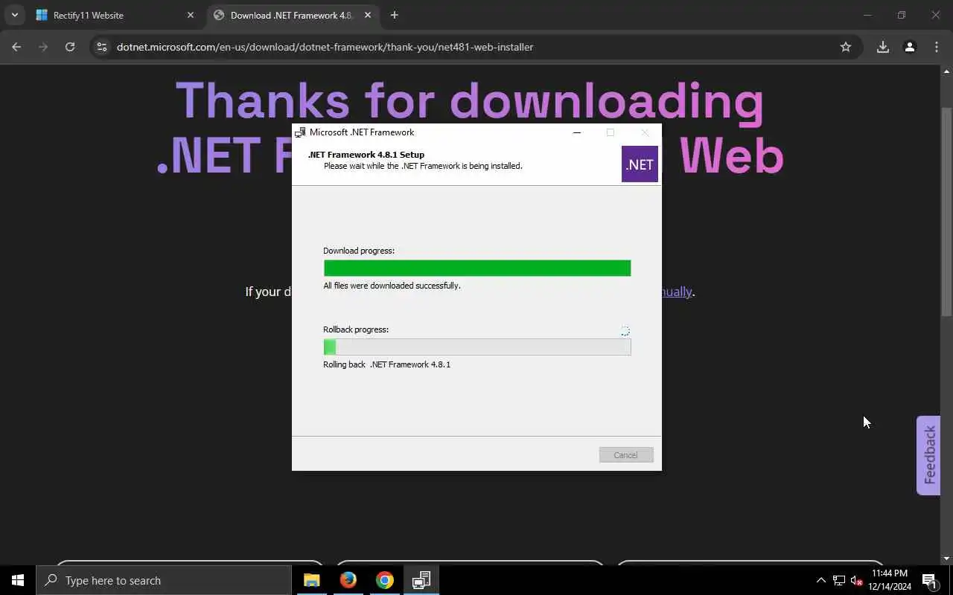Click '.NET Framework 4.8.1 Setup' header text
Screen dimensions: 953x595
366,155
